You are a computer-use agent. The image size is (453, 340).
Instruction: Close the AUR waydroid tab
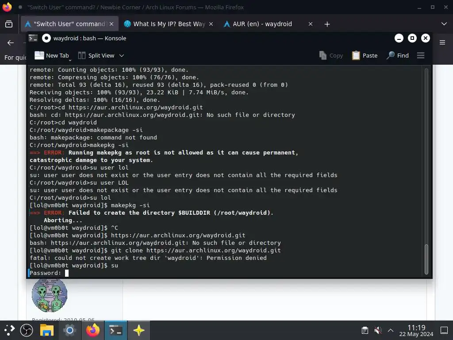[x=311, y=24]
